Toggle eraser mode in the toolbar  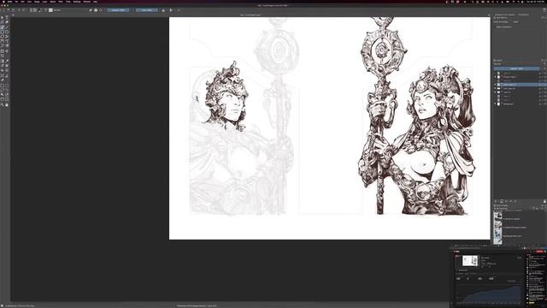coord(91,10)
